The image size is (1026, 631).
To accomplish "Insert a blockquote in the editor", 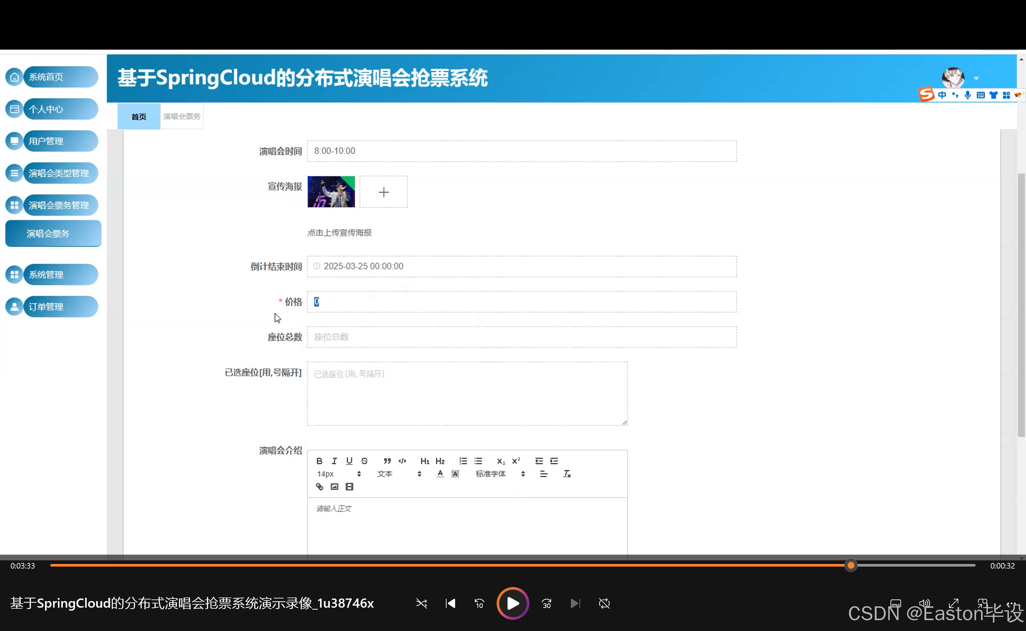I will (387, 461).
